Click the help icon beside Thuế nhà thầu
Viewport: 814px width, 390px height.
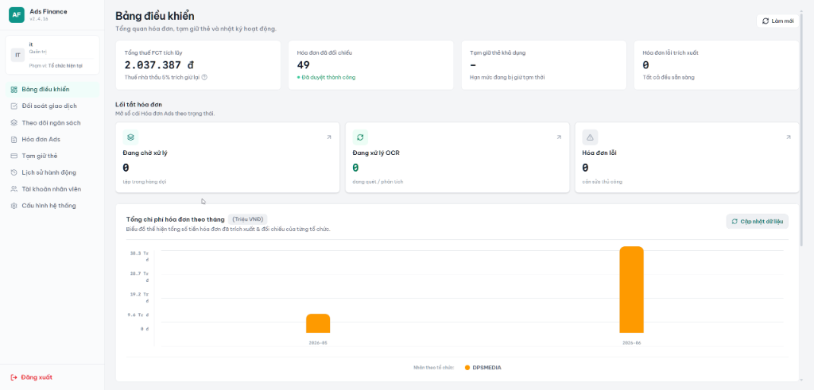(x=204, y=77)
